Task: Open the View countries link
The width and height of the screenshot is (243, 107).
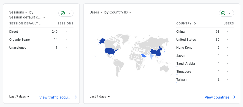Action: [x=217, y=97]
